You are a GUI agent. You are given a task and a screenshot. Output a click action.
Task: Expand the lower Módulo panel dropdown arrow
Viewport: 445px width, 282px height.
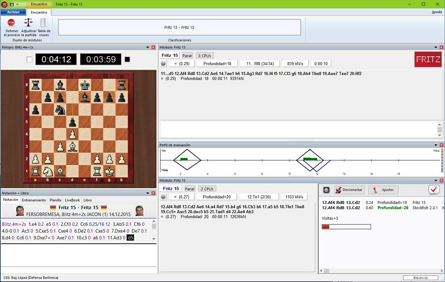(x=436, y=180)
